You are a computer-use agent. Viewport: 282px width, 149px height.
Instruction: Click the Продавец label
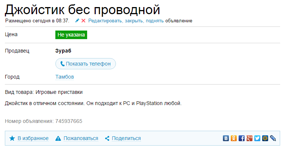tap(17, 51)
